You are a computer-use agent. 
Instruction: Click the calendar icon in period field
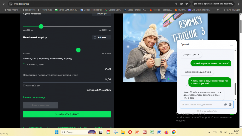tap(95, 37)
